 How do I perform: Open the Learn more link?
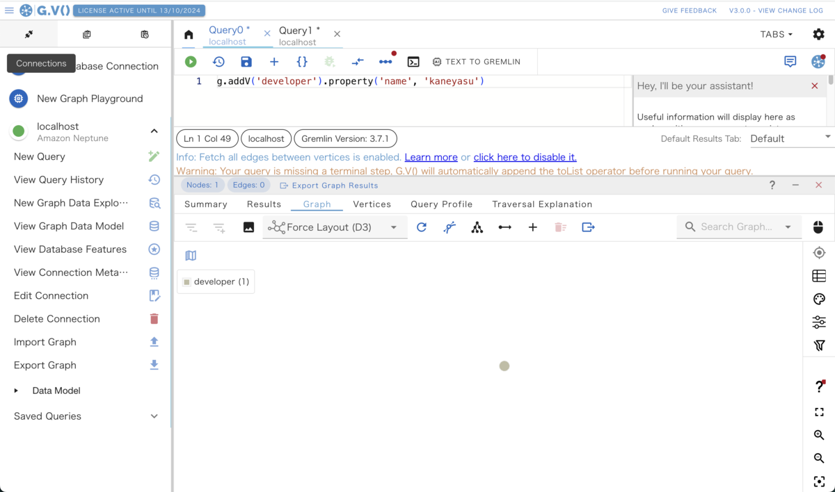[x=431, y=157]
